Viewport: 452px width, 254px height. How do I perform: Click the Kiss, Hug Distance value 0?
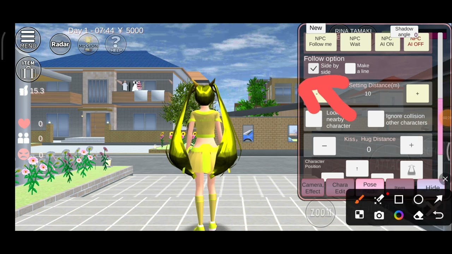point(369,150)
